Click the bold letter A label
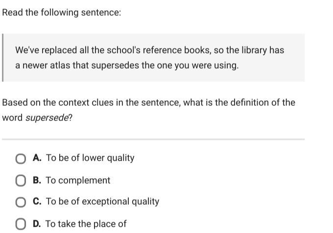Image resolution: width=333 pixels, height=233 pixels. (37, 158)
